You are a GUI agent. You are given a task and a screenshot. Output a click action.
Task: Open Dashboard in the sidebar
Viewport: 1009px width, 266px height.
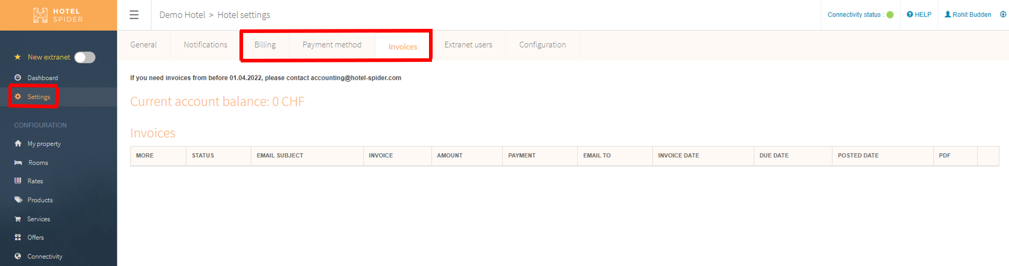(43, 77)
